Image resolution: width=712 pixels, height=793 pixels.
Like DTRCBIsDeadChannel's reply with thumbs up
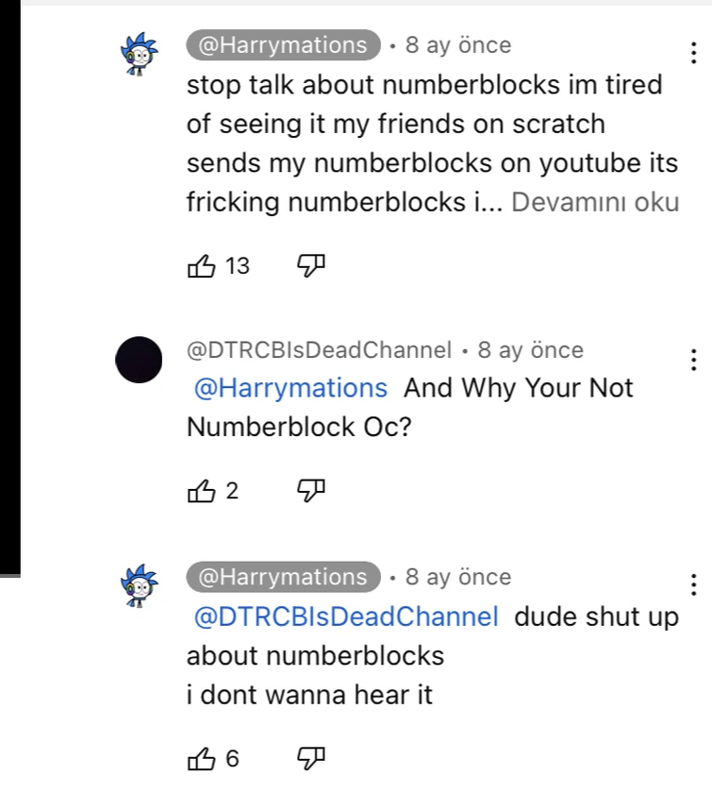coord(202,490)
